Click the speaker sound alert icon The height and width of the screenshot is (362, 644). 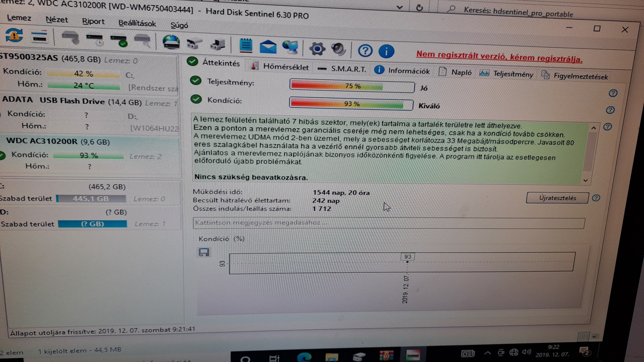pos(338,49)
